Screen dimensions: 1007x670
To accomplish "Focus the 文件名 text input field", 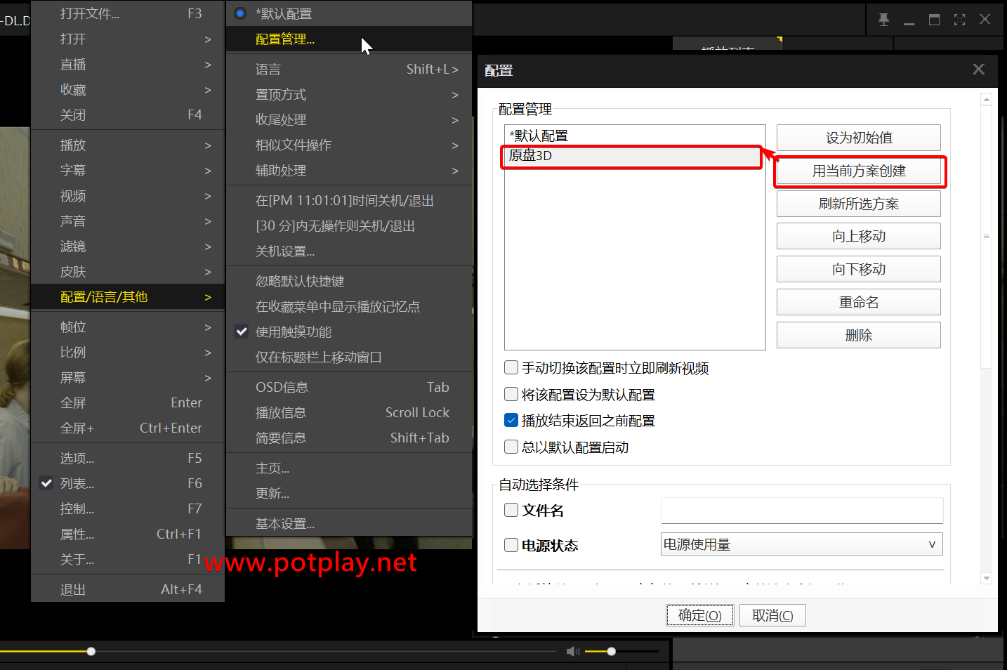I will coord(801,510).
